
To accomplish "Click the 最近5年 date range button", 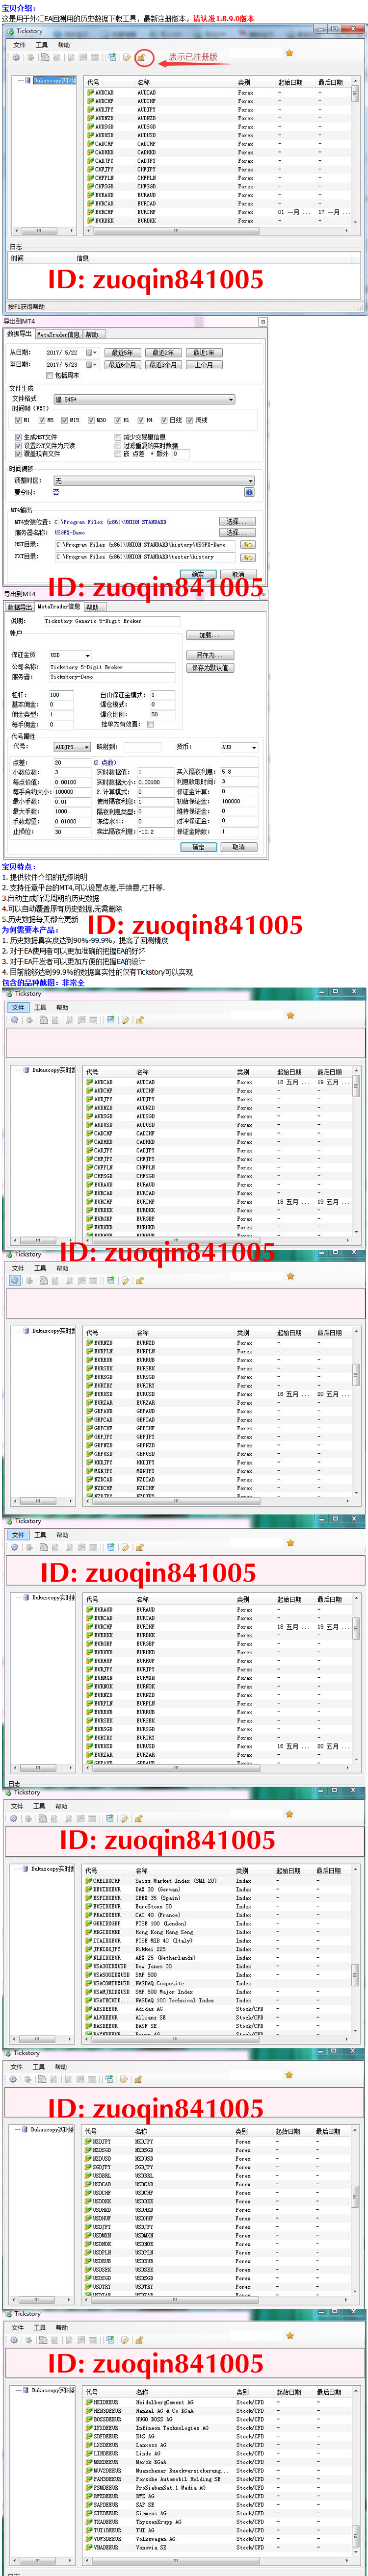I will 122,353.
